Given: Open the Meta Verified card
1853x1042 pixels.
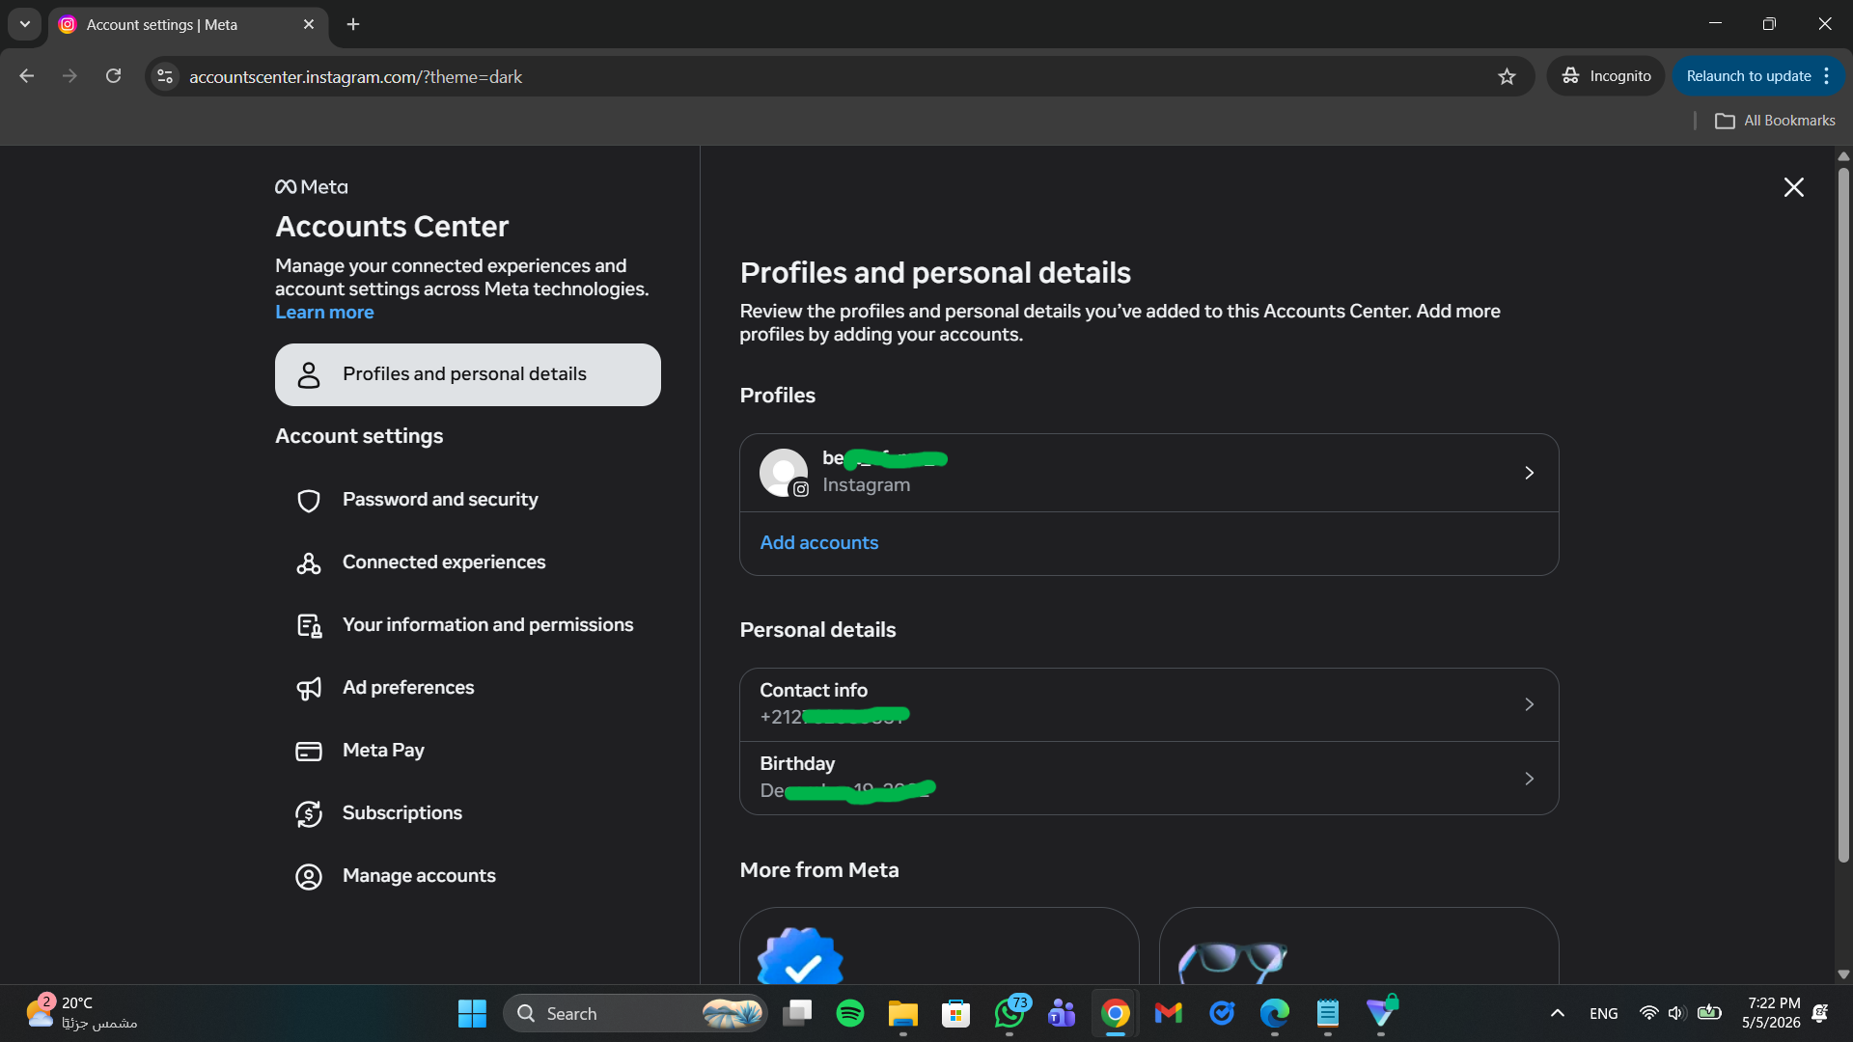Looking at the screenshot, I should point(939,946).
